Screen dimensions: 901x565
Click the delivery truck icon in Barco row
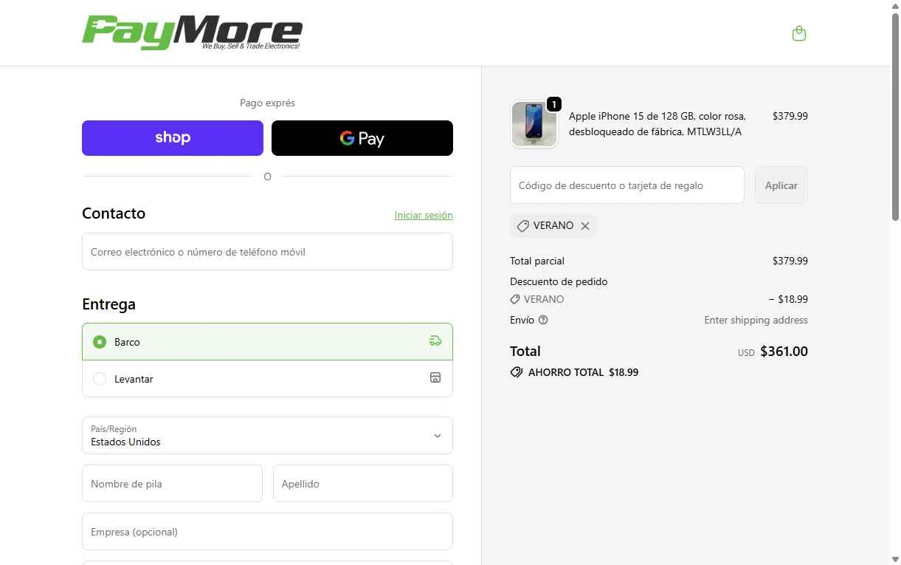[435, 341]
